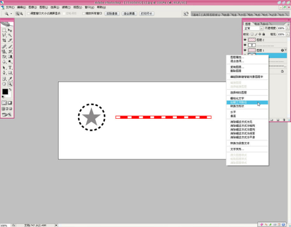The image size is (291, 227).
Task: Toggle the 缩放所有窗口 checkbox
Action: 84,13
